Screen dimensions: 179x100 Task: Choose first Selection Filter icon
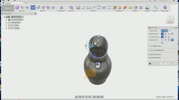(x=162, y=40)
